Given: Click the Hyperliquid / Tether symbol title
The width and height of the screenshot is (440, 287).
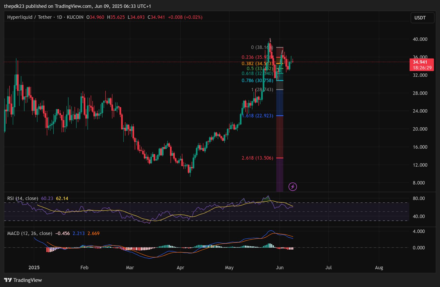Looking at the screenshot, I should pos(29,17).
